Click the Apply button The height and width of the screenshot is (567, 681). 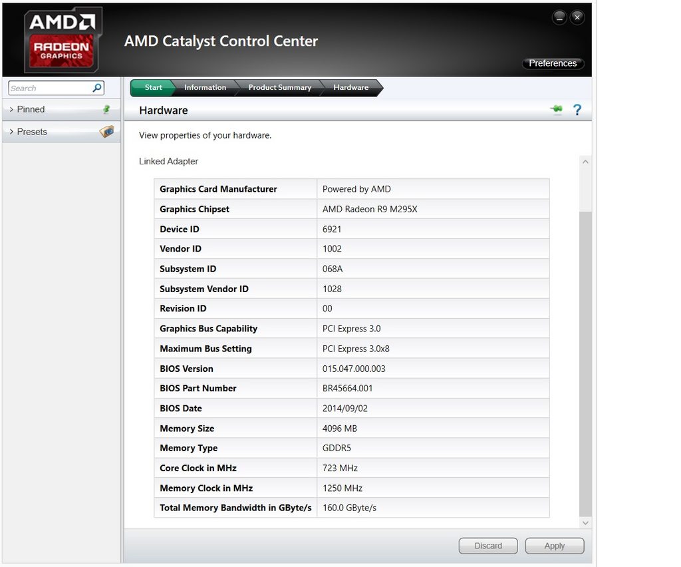tap(555, 546)
